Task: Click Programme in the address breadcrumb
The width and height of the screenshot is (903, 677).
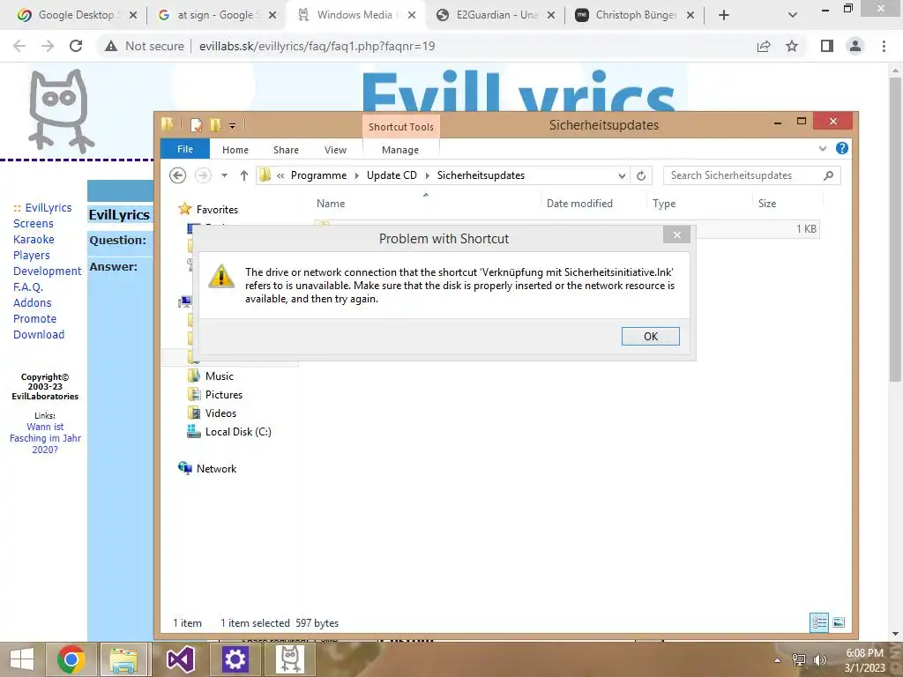Action: click(x=318, y=175)
